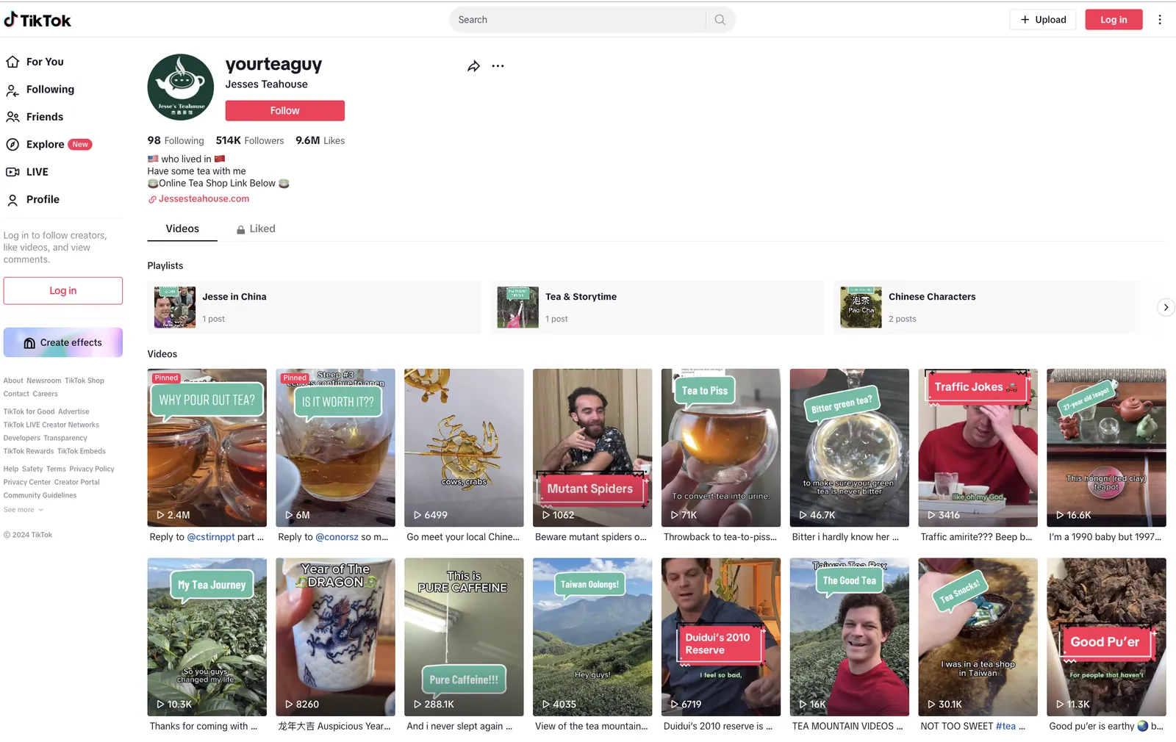
Task: Share the yourteaguy profile via arrow icon
Action: [473, 66]
